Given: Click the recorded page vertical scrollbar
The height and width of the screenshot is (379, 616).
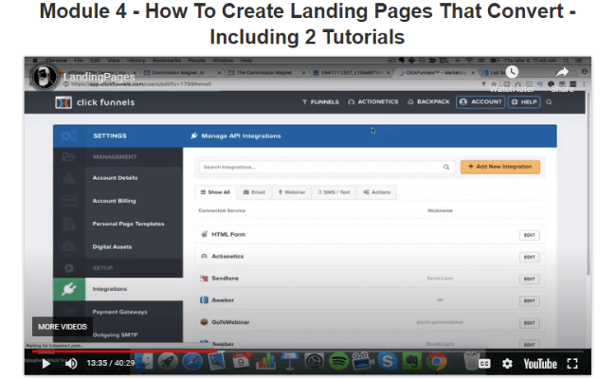Looking at the screenshot, I should pyautogui.click(x=589, y=183).
